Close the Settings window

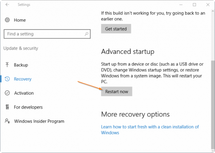[207, 5]
